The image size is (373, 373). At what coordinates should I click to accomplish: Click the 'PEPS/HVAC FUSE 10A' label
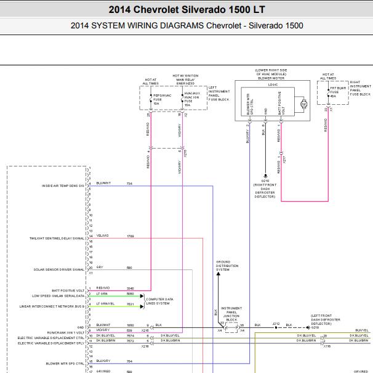click(x=162, y=99)
